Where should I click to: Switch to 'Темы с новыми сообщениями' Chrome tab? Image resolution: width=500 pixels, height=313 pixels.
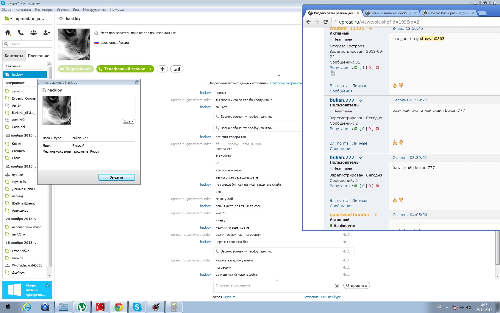391,13
